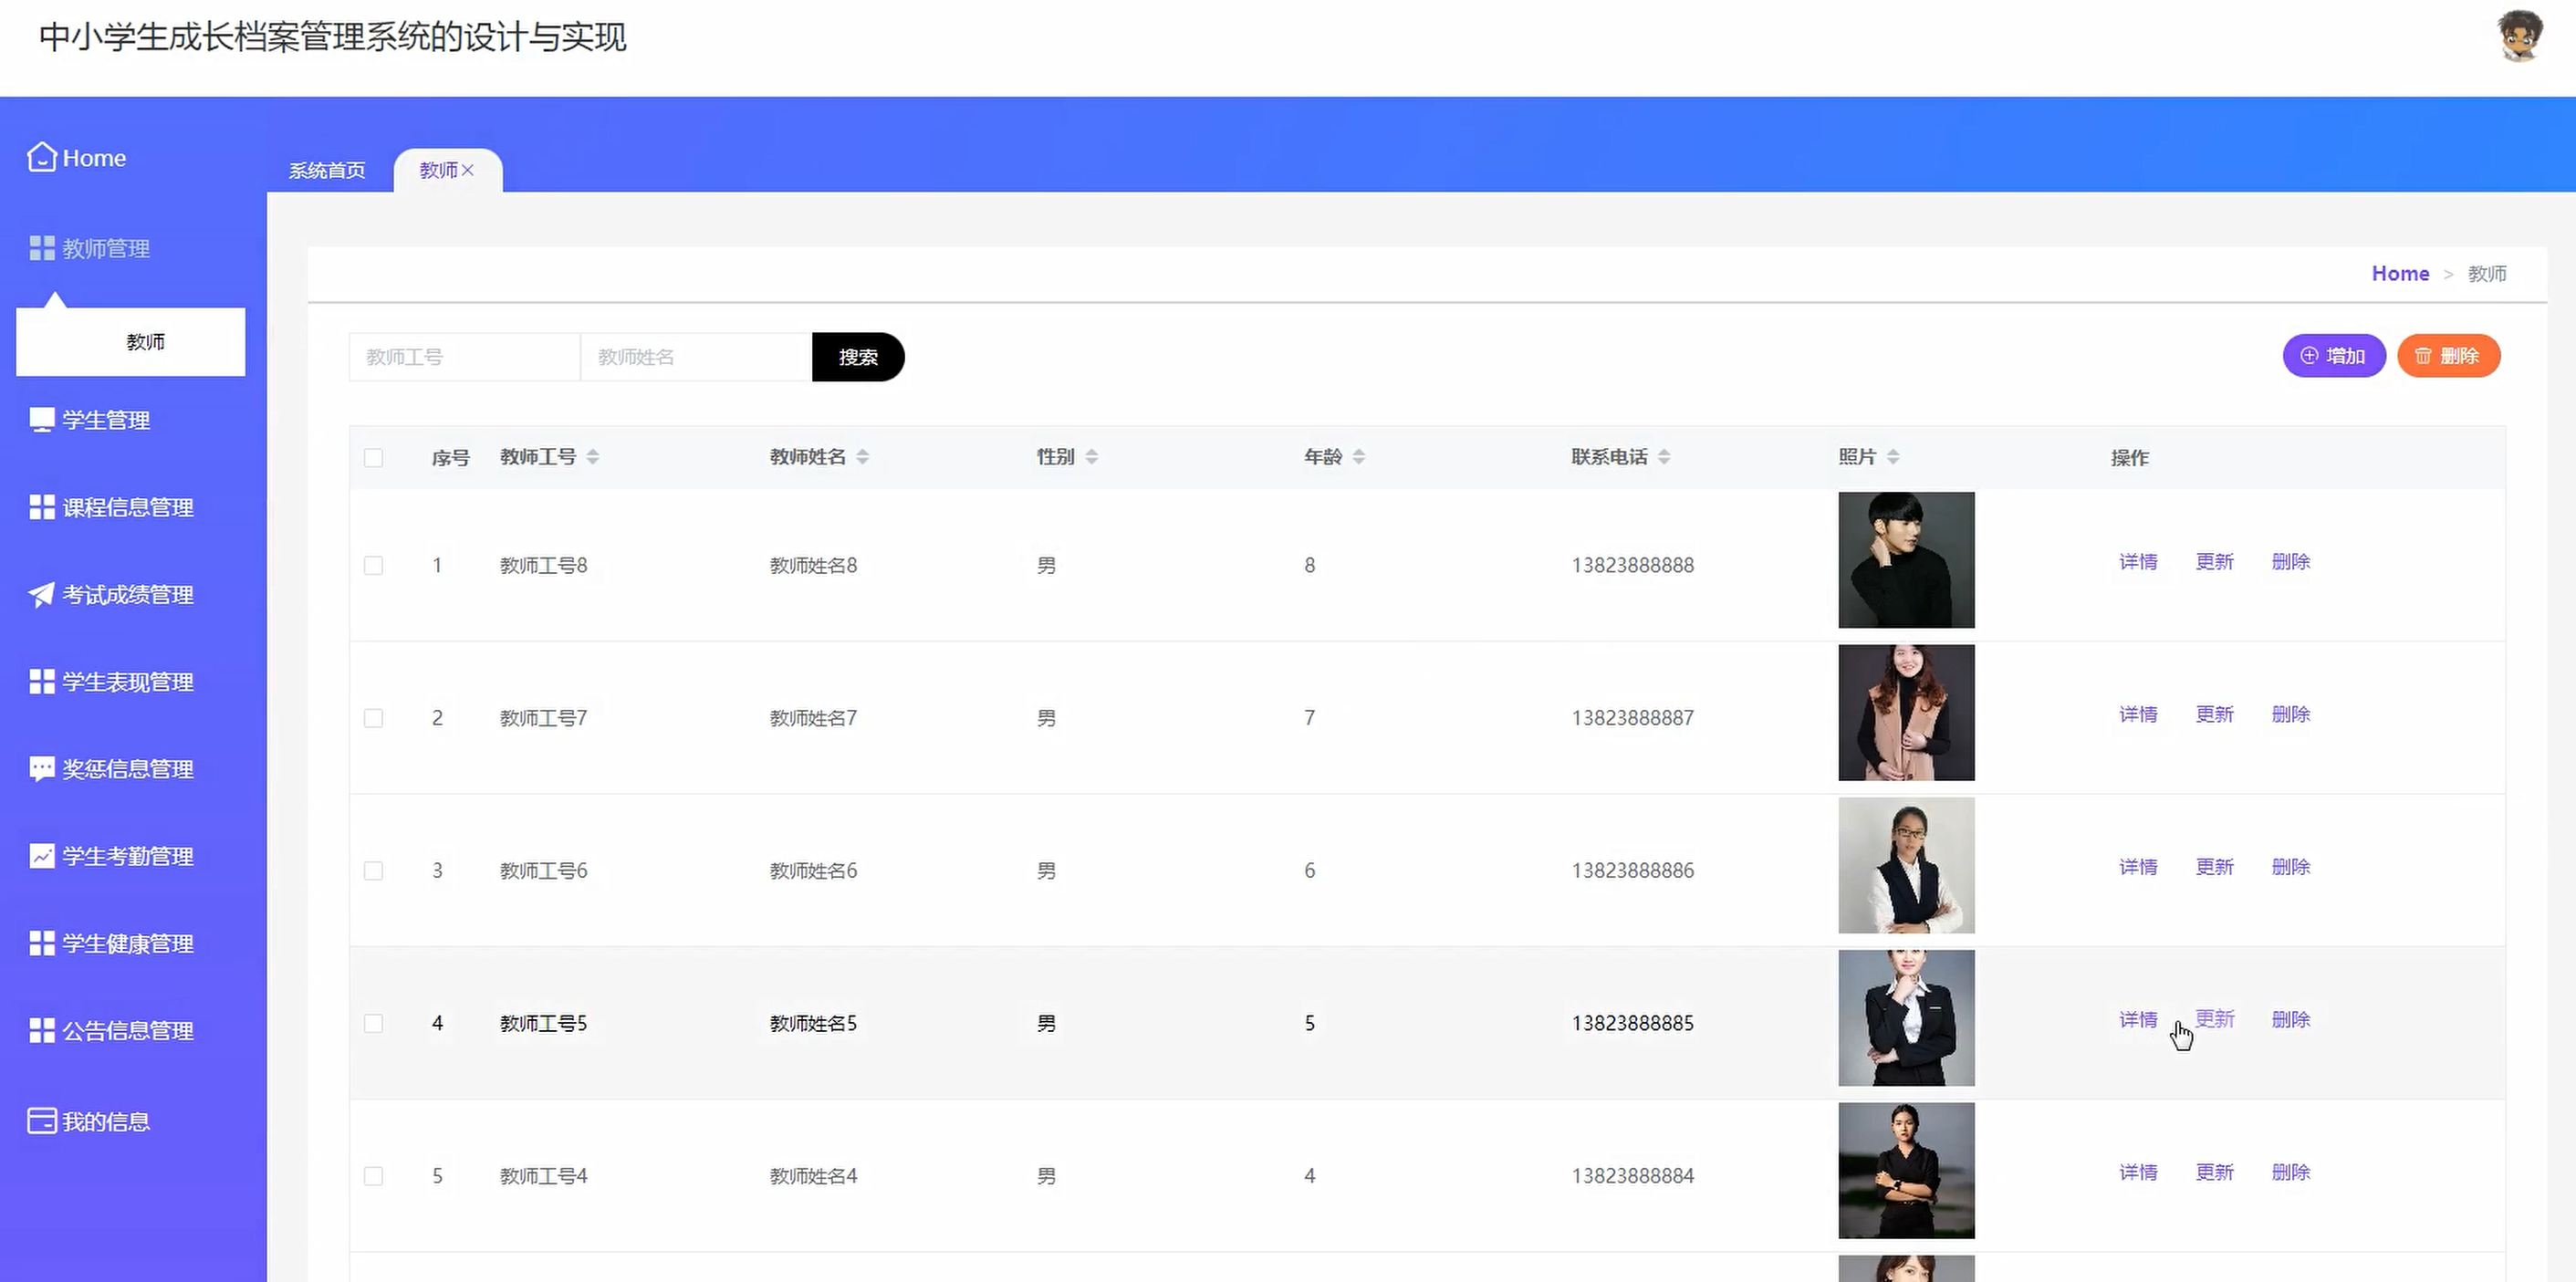Check the row for 教师工号6

[374, 871]
